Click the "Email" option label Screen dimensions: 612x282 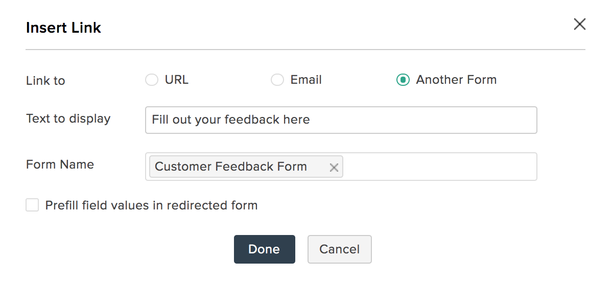pyautogui.click(x=306, y=80)
